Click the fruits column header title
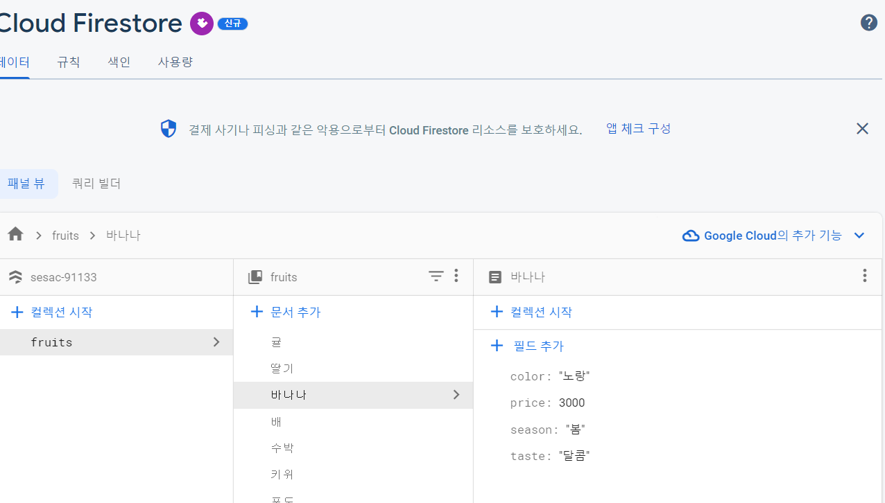This screenshot has height=503, width=885. (284, 277)
